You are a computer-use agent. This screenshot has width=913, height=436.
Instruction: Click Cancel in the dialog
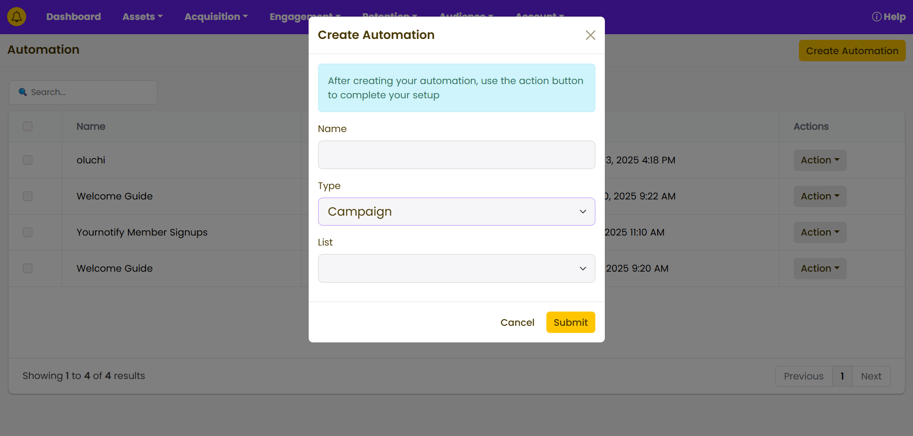(x=517, y=322)
